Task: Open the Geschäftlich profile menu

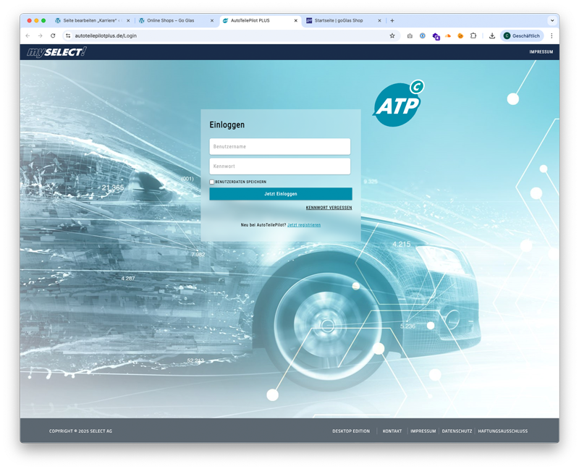Action: 521,35
